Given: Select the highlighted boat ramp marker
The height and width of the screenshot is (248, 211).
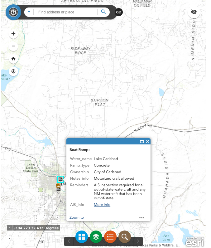Looking at the screenshot, I should [x=60, y=179].
